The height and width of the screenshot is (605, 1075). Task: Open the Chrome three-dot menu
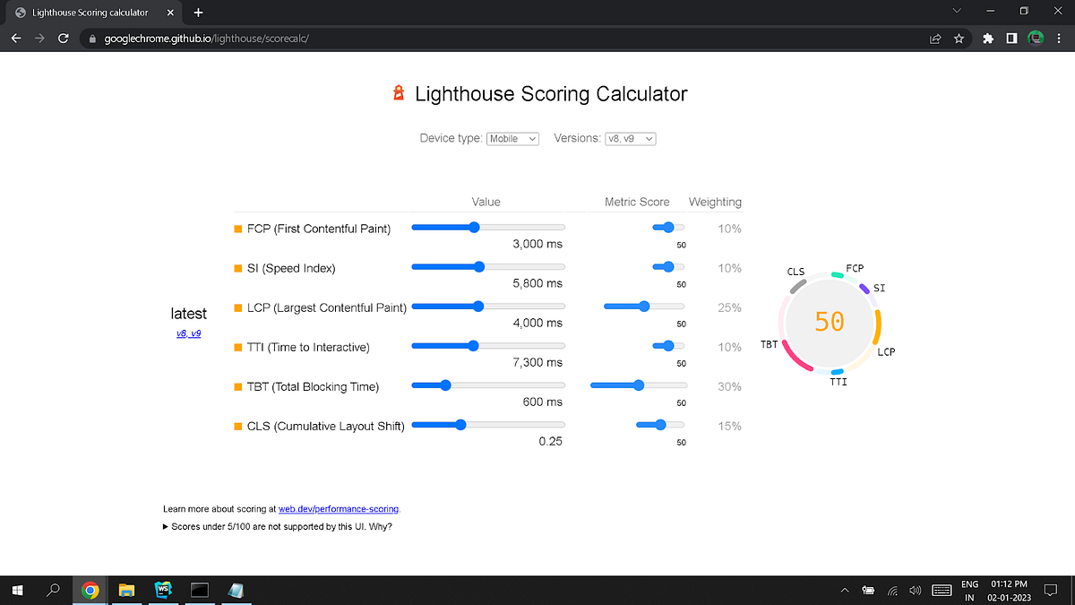point(1058,39)
